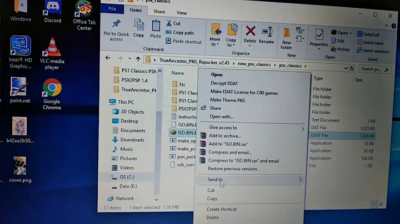Refresh the folder view

pyautogui.click(x=352, y=68)
